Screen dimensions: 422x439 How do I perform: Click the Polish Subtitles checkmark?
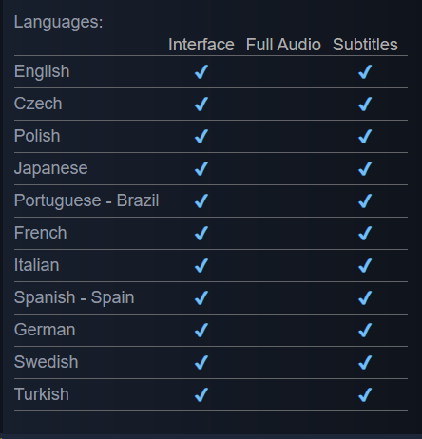click(365, 137)
